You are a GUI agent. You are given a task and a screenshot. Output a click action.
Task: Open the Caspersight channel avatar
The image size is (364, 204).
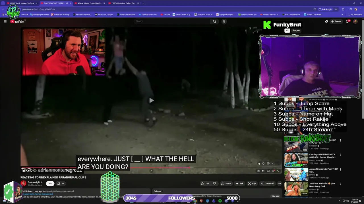pyautogui.click(x=23, y=183)
